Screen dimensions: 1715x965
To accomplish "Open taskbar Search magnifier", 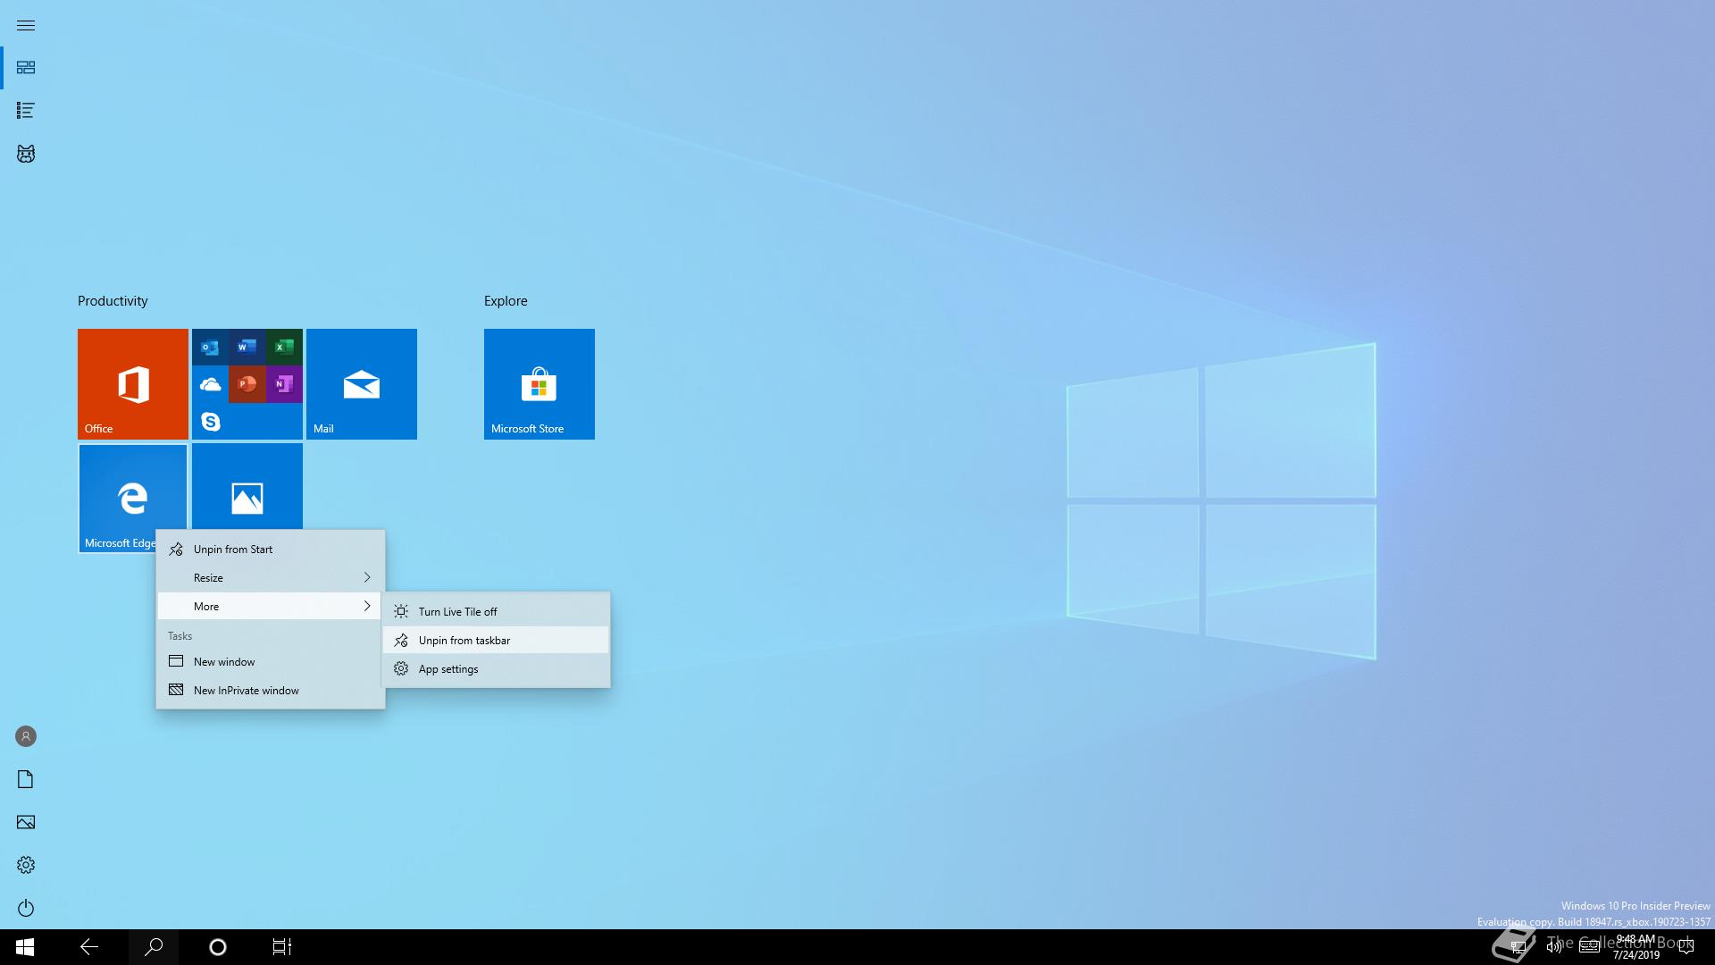I will pyautogui.click(x=154, y=947).
